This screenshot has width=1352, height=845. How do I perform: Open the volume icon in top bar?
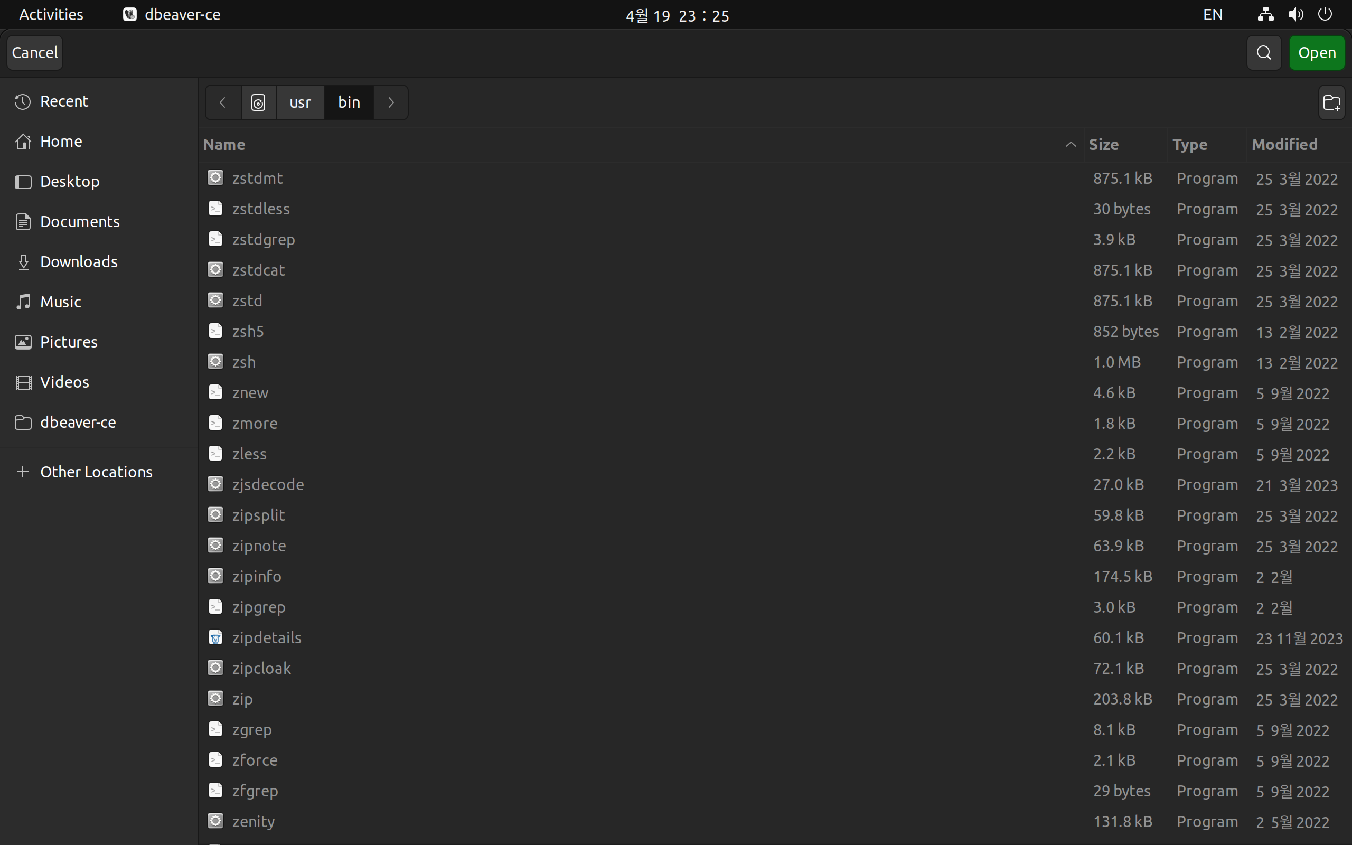click(1295, 15)
